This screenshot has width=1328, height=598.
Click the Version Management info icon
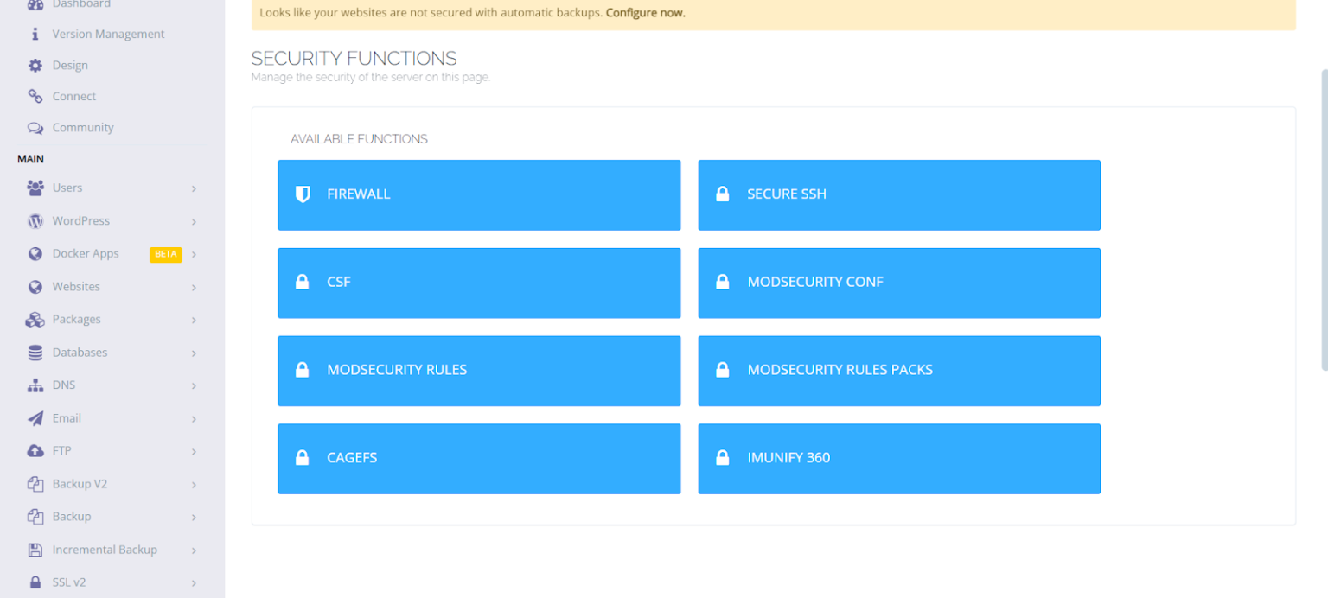35,34
